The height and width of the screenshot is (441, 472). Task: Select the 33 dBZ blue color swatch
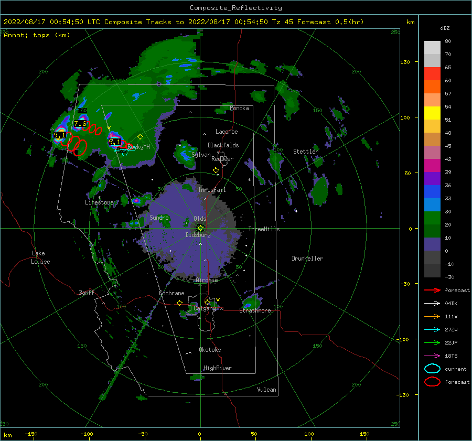pos(432,191)
